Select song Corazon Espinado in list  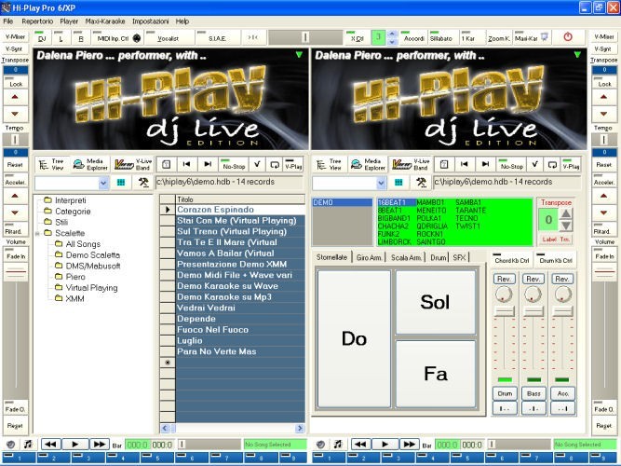pos(240,210)
